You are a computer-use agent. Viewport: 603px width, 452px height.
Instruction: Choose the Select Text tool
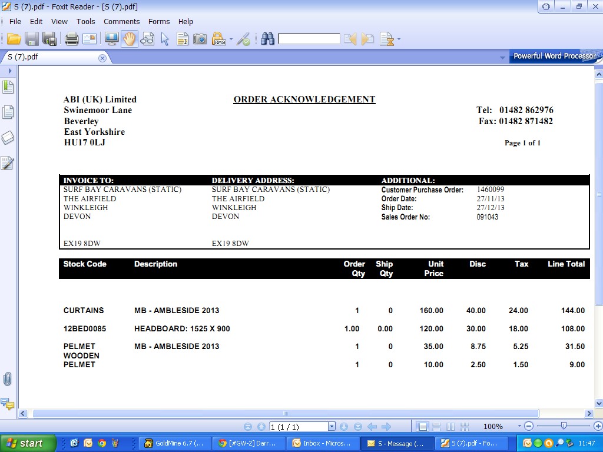(183, 39)
